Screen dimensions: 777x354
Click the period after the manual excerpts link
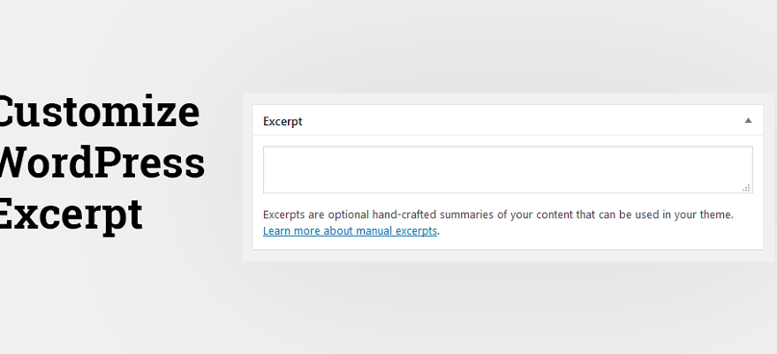pos(439,232)
